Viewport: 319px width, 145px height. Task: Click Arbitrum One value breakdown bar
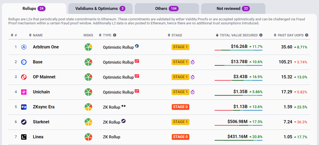[238, 50]
